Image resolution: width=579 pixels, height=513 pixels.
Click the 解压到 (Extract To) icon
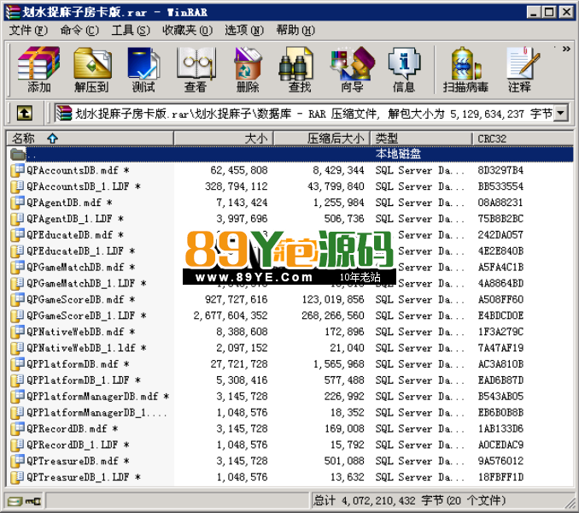click(91, 69)
